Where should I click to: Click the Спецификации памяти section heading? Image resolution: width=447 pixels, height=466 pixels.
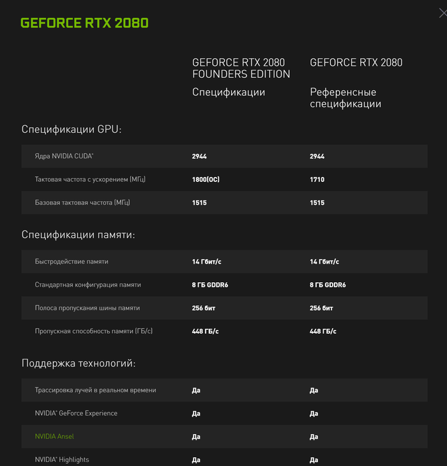pos(79,235)
